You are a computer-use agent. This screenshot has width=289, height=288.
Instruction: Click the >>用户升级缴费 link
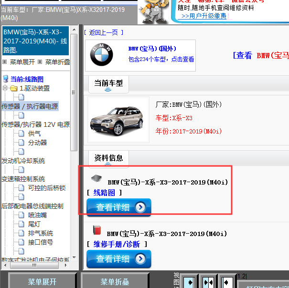tap(204, 16)
